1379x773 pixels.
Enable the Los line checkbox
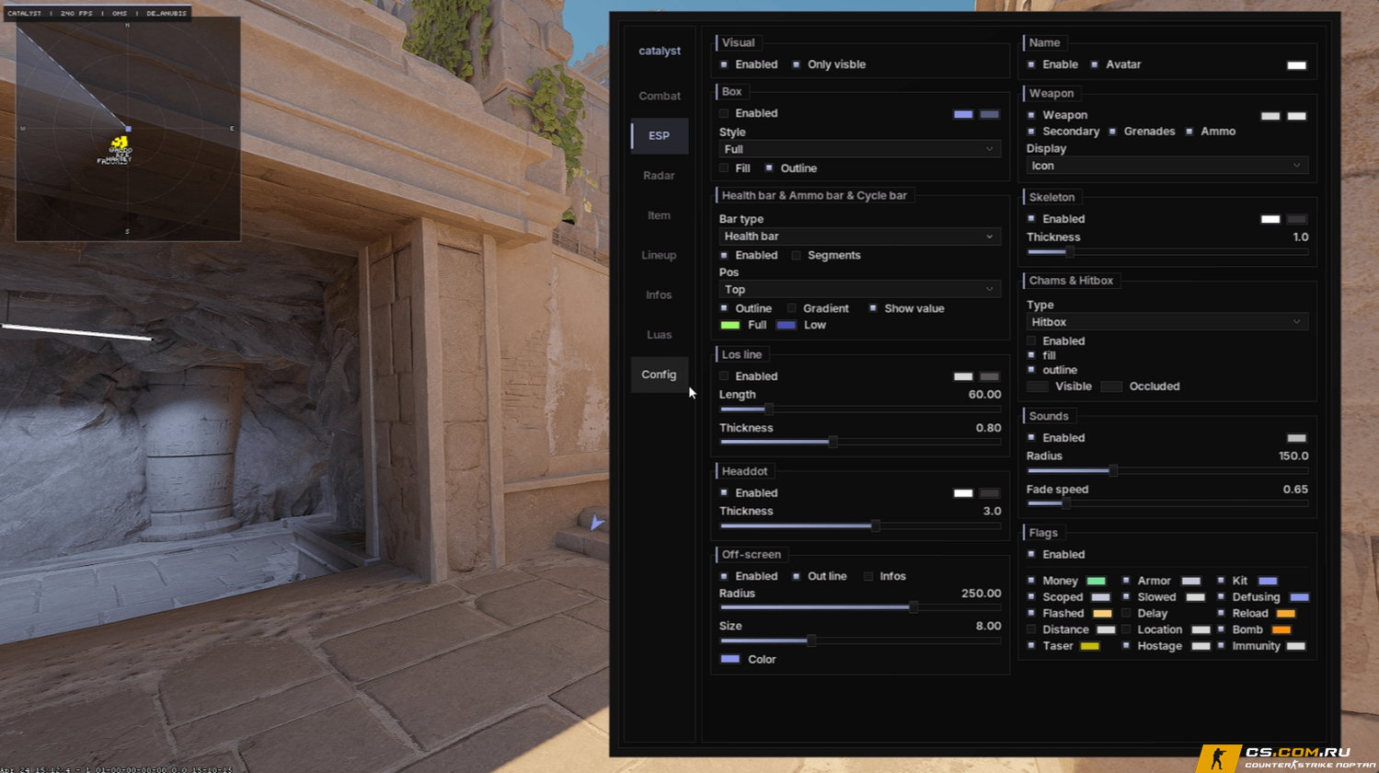(x=724, y=376)
